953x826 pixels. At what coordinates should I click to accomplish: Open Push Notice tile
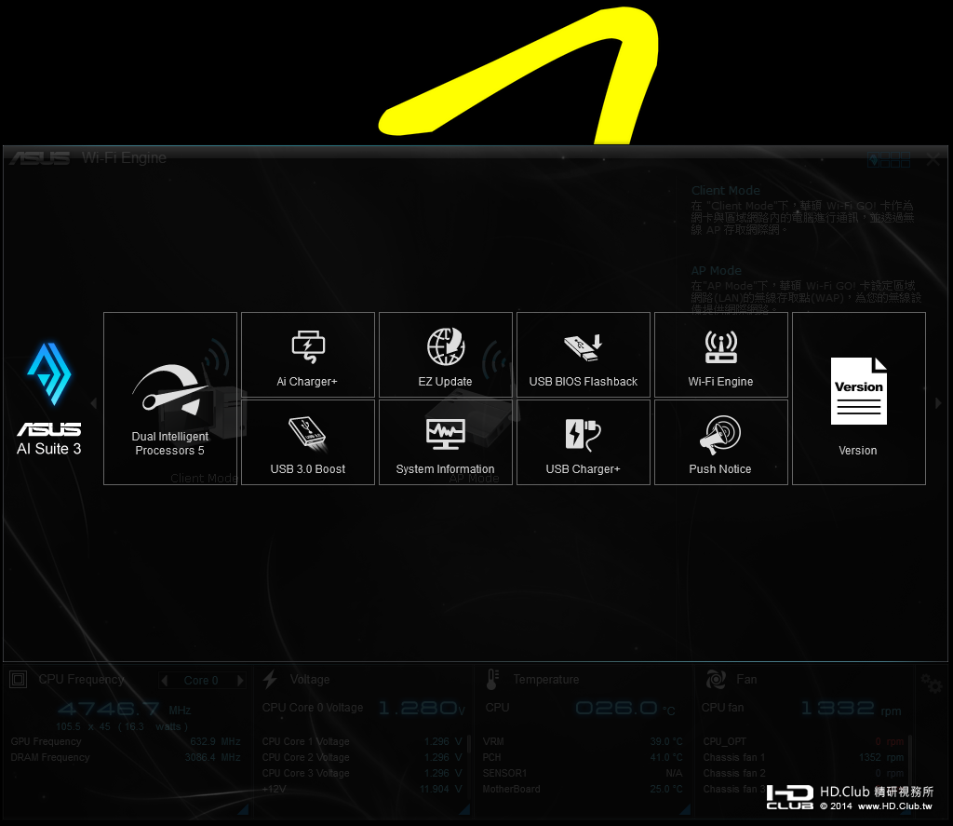(721, 442)
